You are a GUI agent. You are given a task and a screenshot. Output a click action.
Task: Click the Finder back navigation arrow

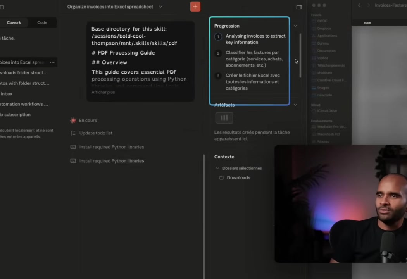point(359,5)
